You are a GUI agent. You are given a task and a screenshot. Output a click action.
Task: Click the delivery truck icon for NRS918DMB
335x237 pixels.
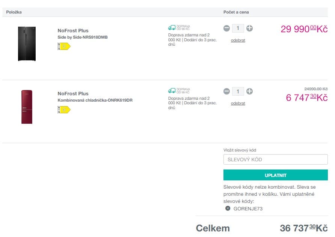click(172, 27)
